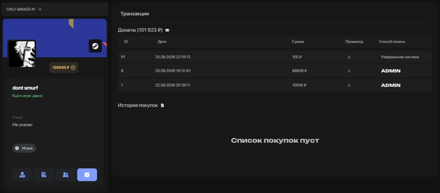The image size is (440, 193).
Task: Click the 100 ₽ amount
Action: (x=297, y=57)
